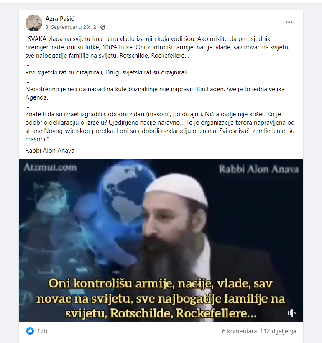View the 170 reactions count
The width and height of the screenshot is (322, 343).
click(x=42, y=331)
